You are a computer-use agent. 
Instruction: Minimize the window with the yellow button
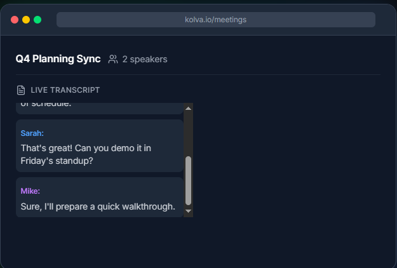[26, 20]
